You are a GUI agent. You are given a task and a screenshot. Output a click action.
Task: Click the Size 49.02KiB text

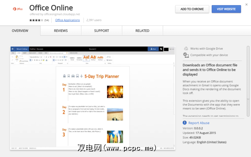pyautogui.click(x=192, y=137)
